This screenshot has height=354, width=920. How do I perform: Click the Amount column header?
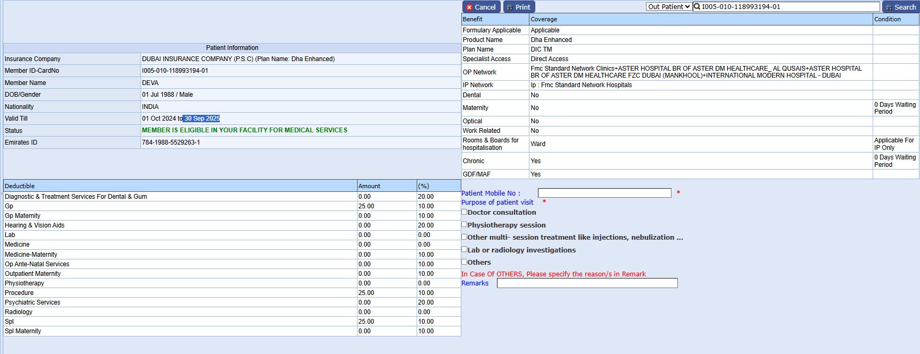pos(369,186)
